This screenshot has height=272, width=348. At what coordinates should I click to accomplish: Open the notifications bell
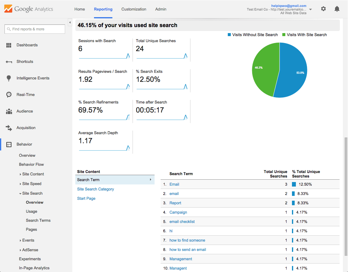tap(337, 9)
